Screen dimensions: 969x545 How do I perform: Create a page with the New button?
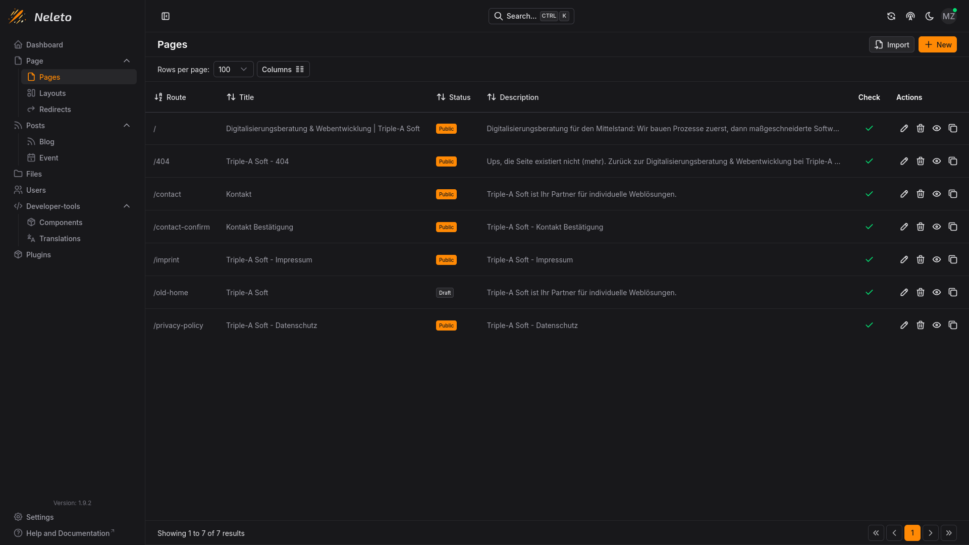coord(937,44)
